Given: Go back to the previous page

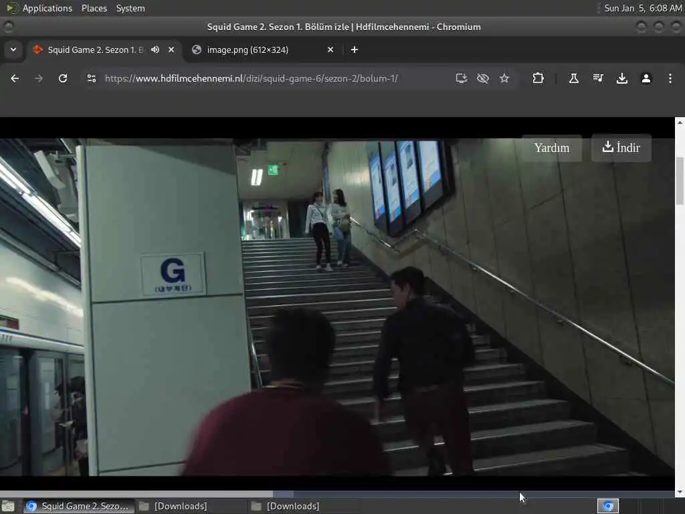Looking at the screenshot, I should [15, 78].
